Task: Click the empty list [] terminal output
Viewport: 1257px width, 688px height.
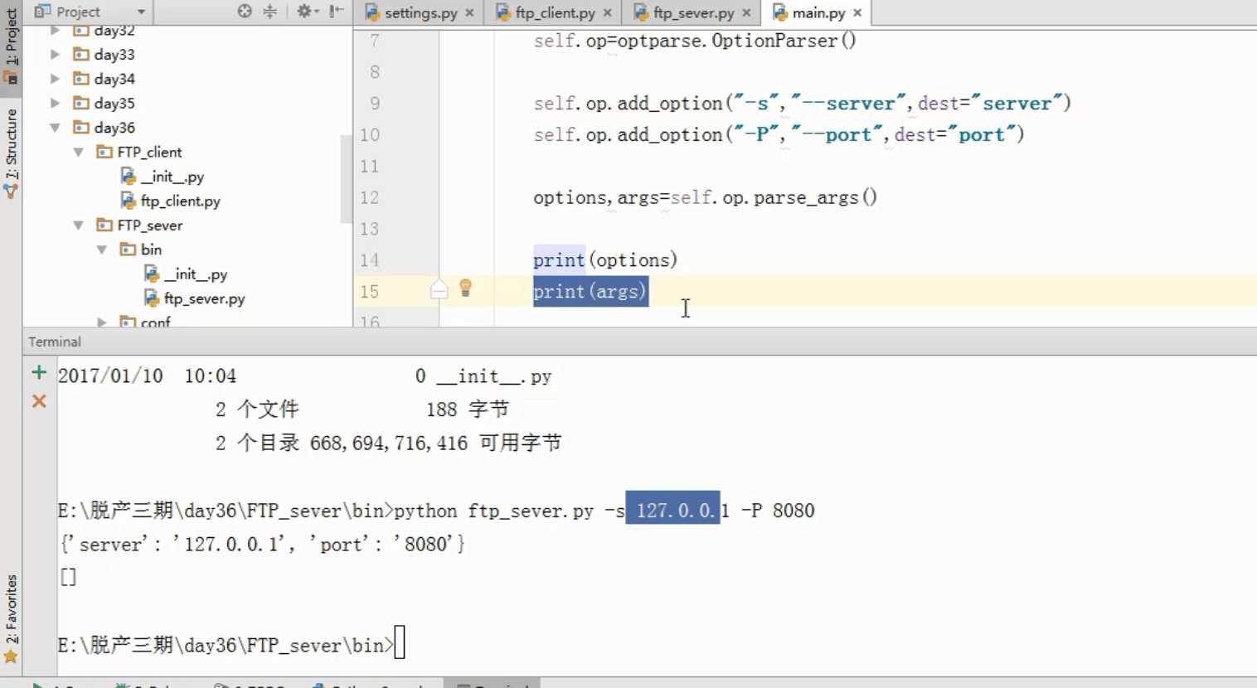Action: pos(68,577)
